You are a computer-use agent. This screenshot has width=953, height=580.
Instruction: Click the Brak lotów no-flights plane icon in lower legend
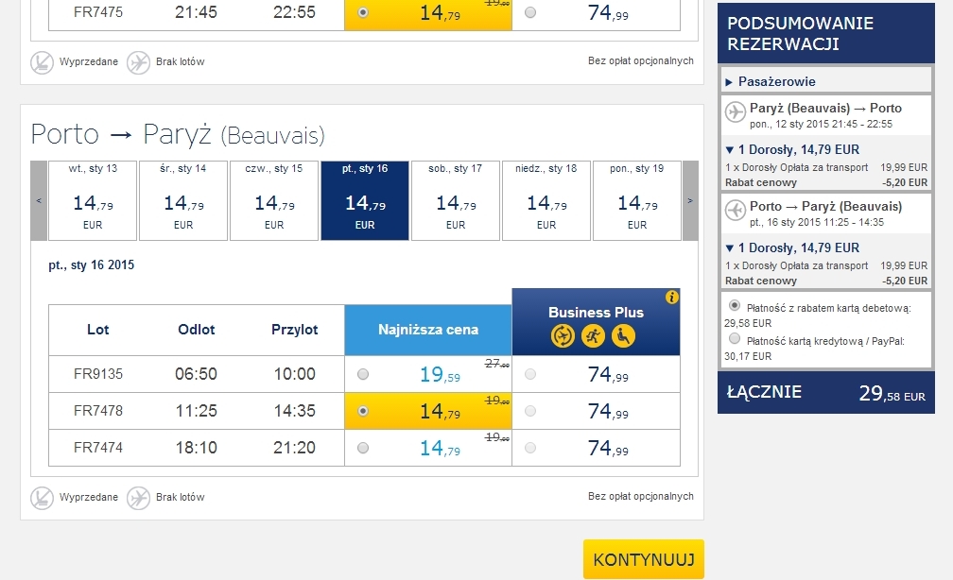[x=139, y=498]
